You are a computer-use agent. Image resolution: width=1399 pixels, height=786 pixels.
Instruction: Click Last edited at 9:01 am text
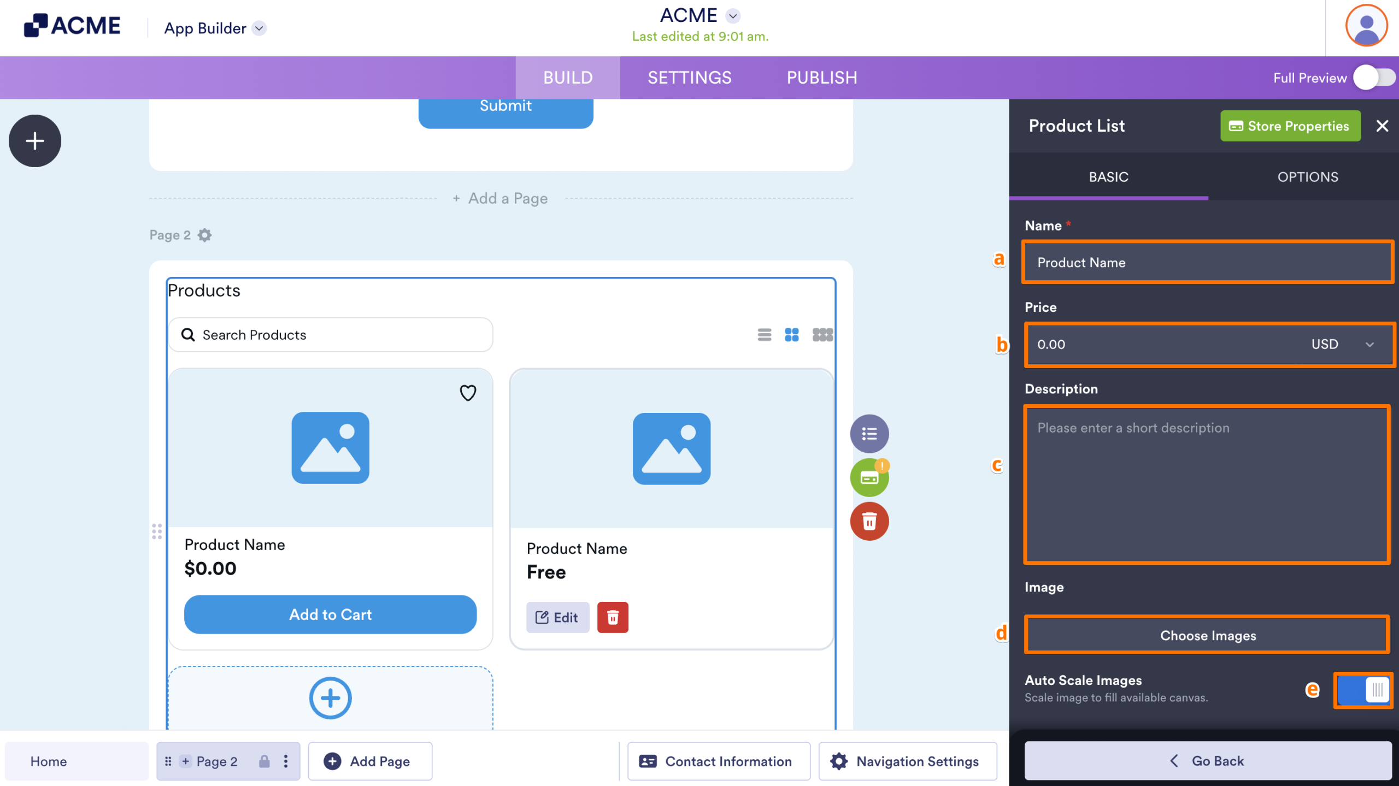pyautogui.click(x=700, y=37)
